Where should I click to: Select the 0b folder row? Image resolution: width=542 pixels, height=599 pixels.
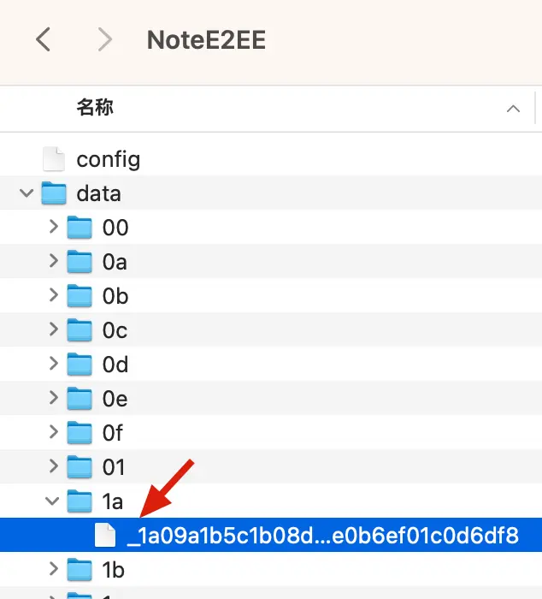[271, 296]
